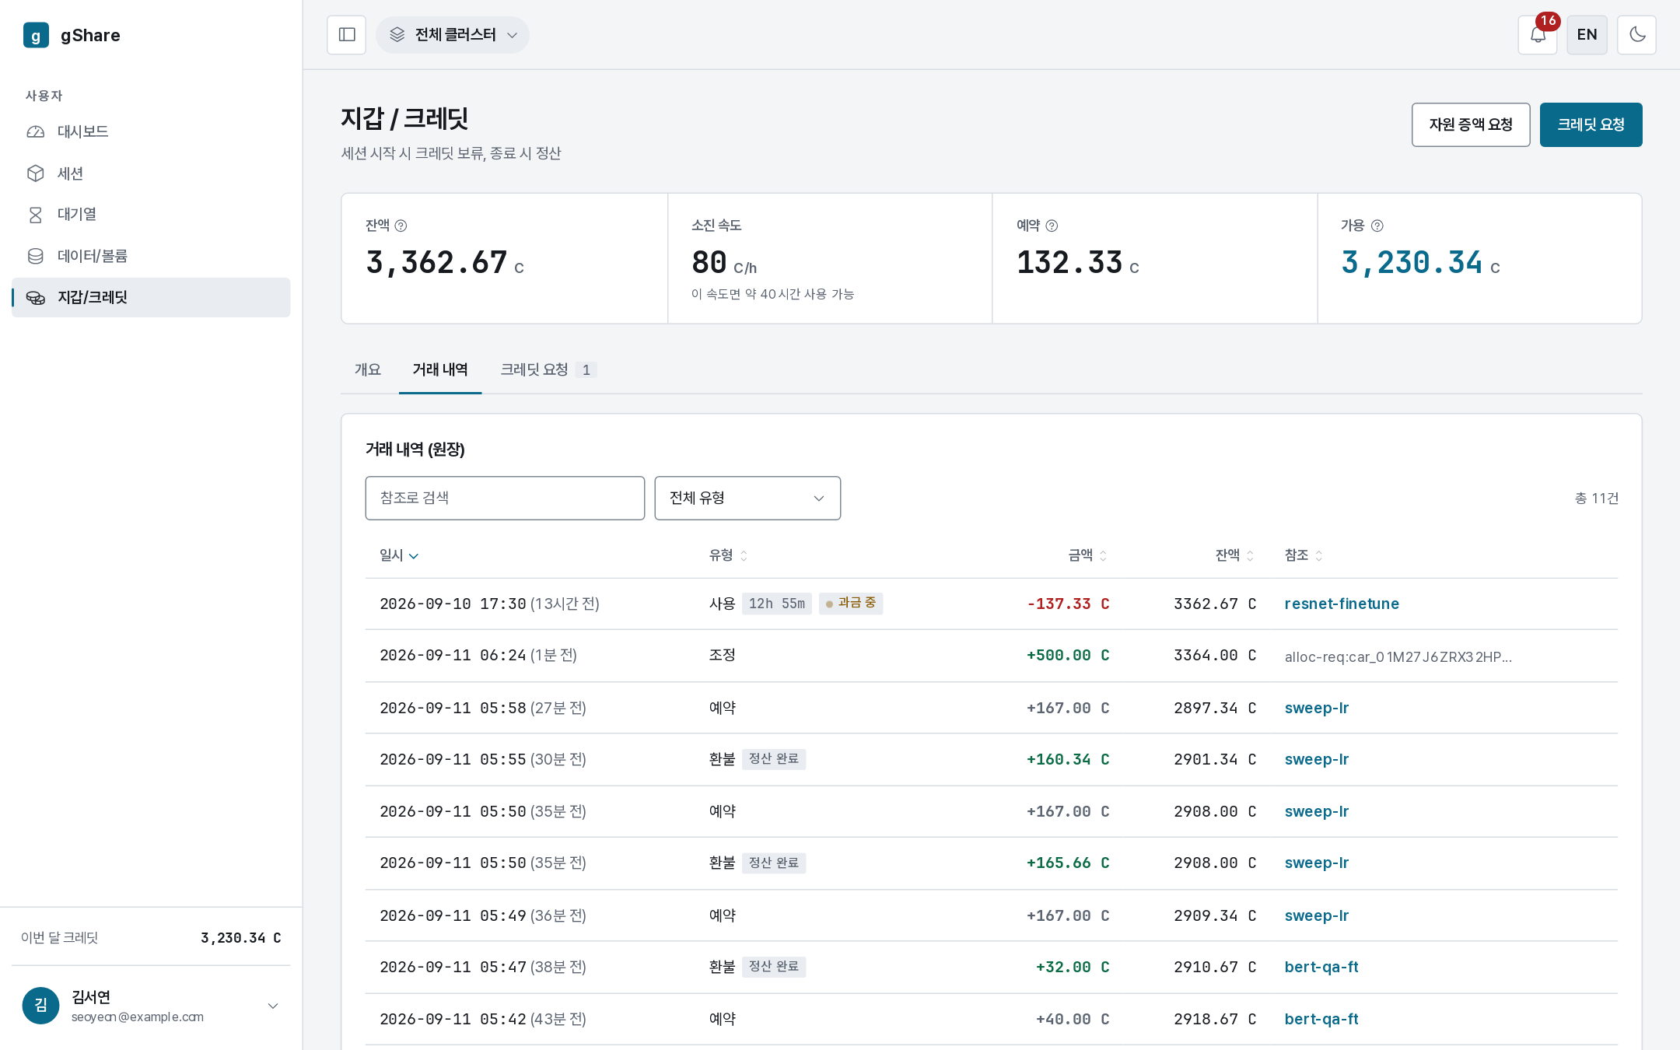This screenshot has width=1680, height=1050.
Task: Click help icon next to 가용 card
Action: tap(1377, 226)
